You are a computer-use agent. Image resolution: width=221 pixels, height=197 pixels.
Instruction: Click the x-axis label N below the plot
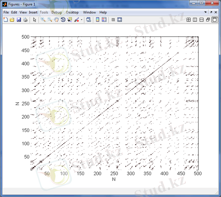114,179
